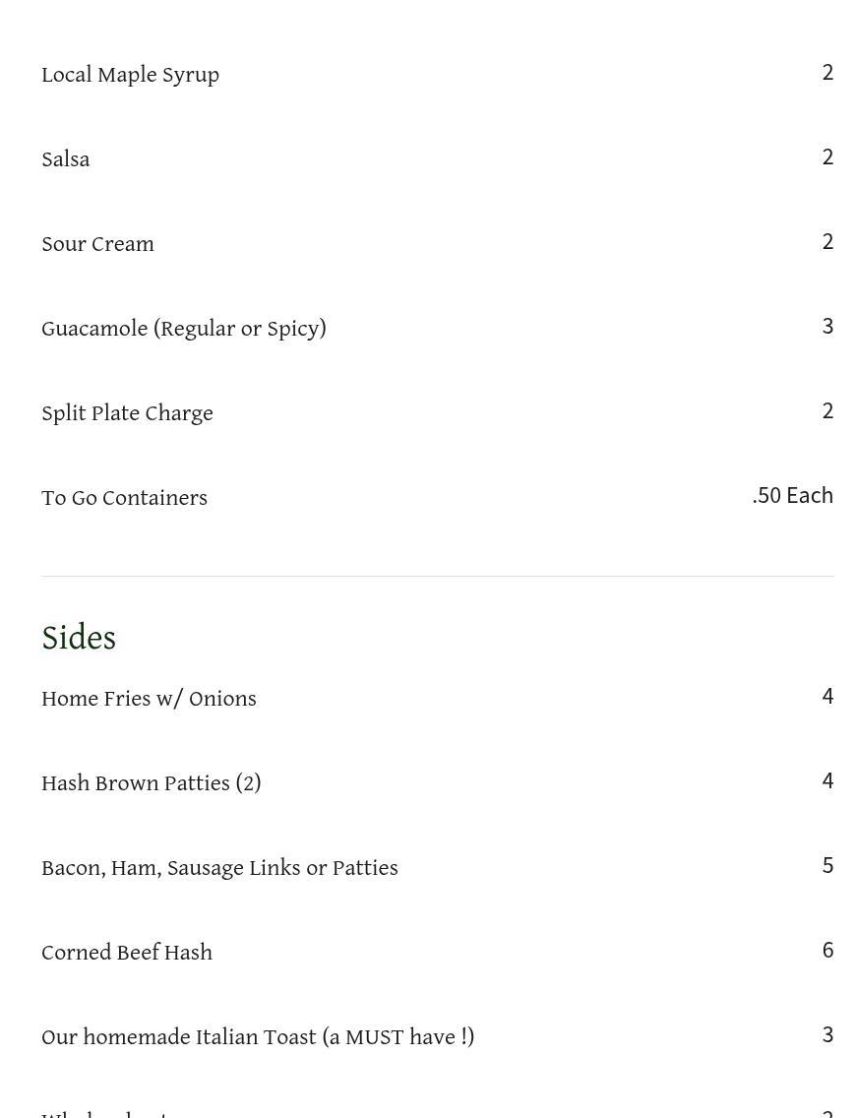Click the Italian Toast price 3

tap(827, 1034)
